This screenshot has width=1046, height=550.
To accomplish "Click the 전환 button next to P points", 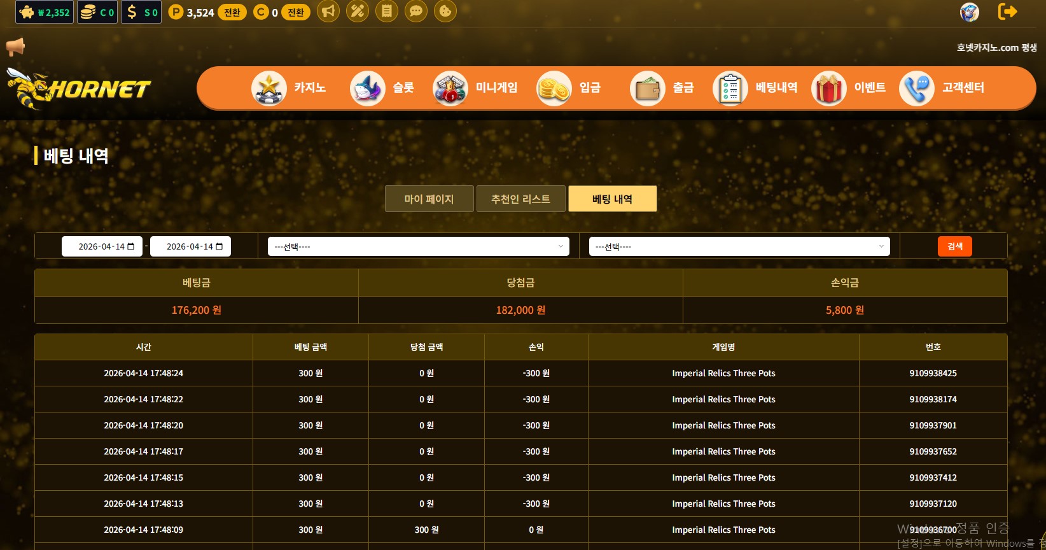I will [x=232, y=12].
